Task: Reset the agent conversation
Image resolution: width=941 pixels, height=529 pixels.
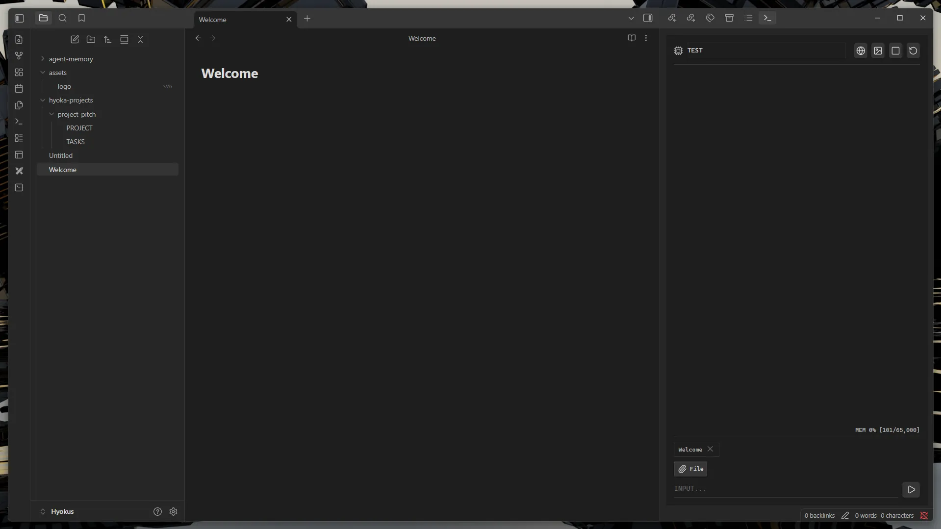Action: [913, 50]
